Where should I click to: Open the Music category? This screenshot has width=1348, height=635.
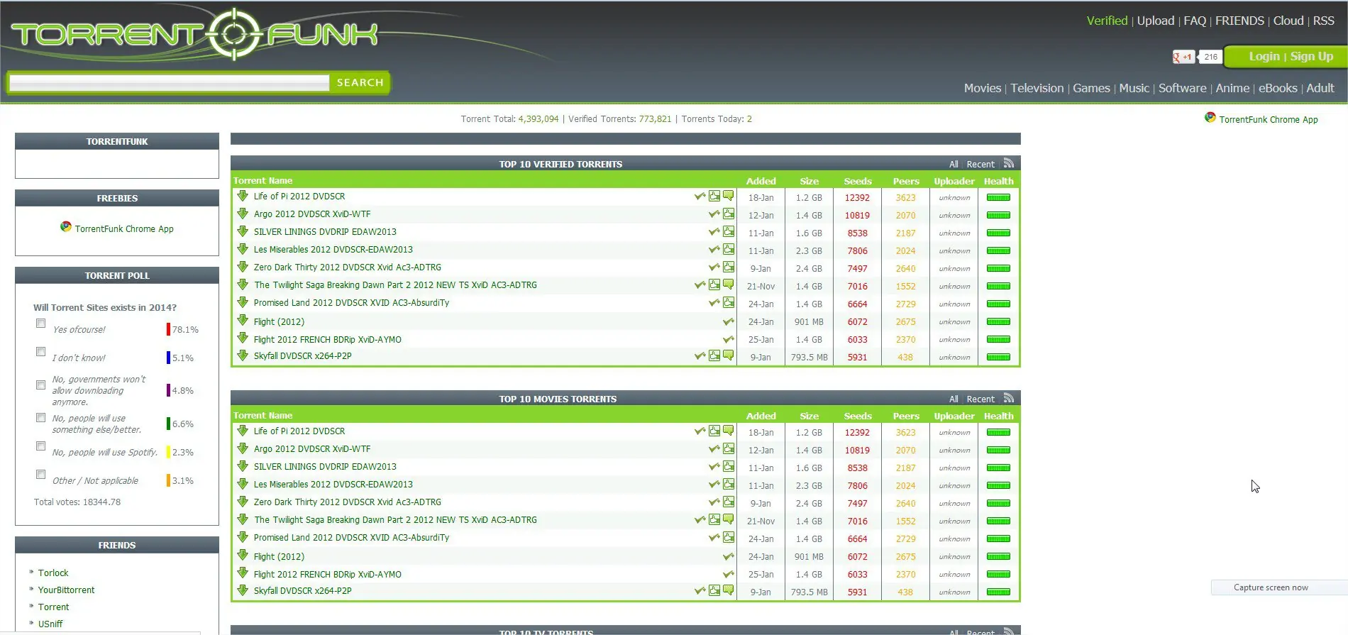(1134, 88)
